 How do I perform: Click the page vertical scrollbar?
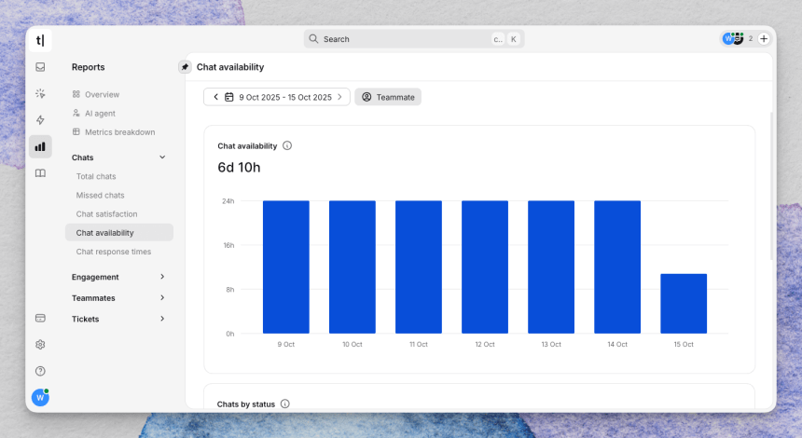(x=771, y=186)
